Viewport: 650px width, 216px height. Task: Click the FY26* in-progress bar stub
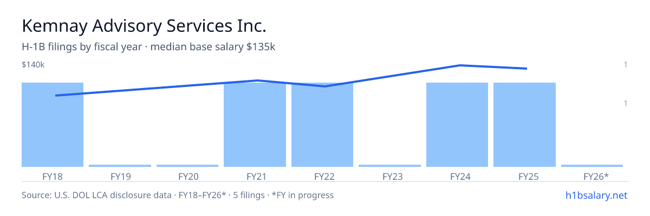click(592, 166)
